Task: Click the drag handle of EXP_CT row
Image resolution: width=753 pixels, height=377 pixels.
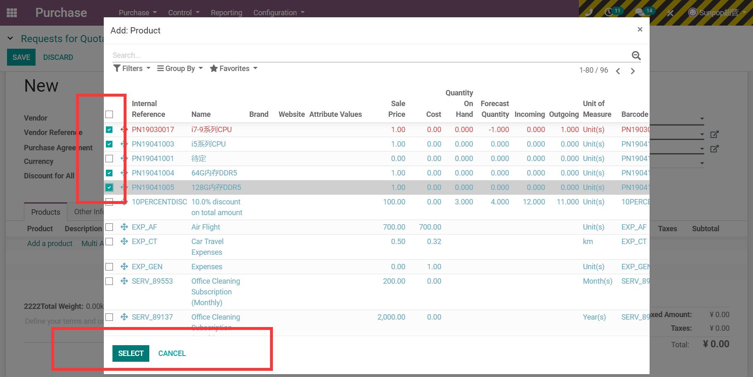Action: (x=124, y=241)
